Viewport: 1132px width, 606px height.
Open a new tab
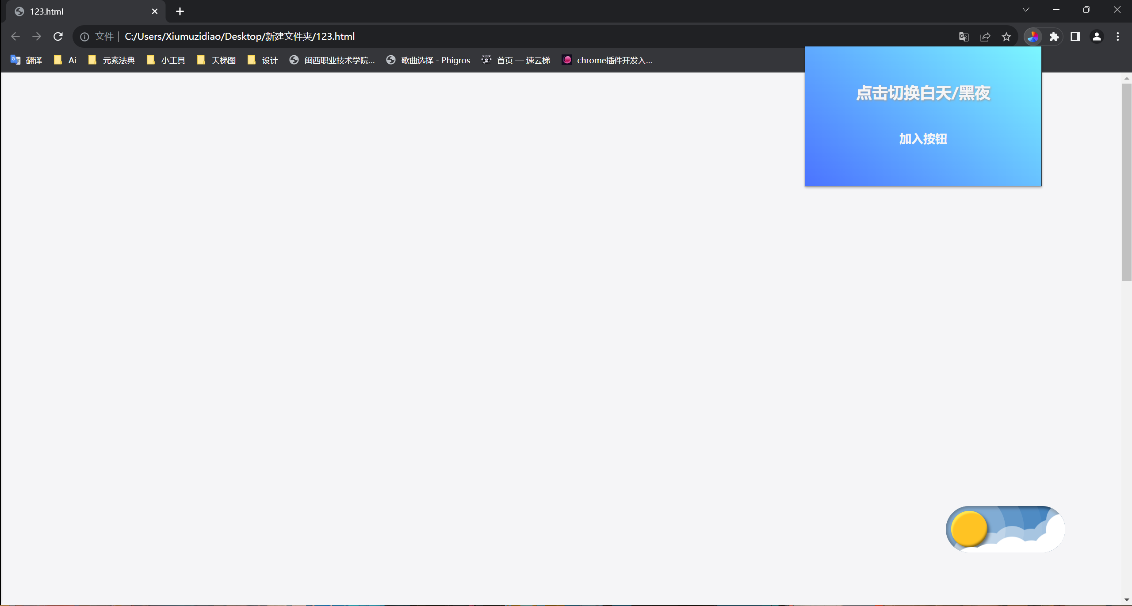pyautogui.click(x=180, y=12)
